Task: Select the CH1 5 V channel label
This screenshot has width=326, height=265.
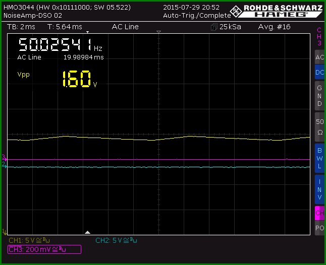Action: coord(29,240)
